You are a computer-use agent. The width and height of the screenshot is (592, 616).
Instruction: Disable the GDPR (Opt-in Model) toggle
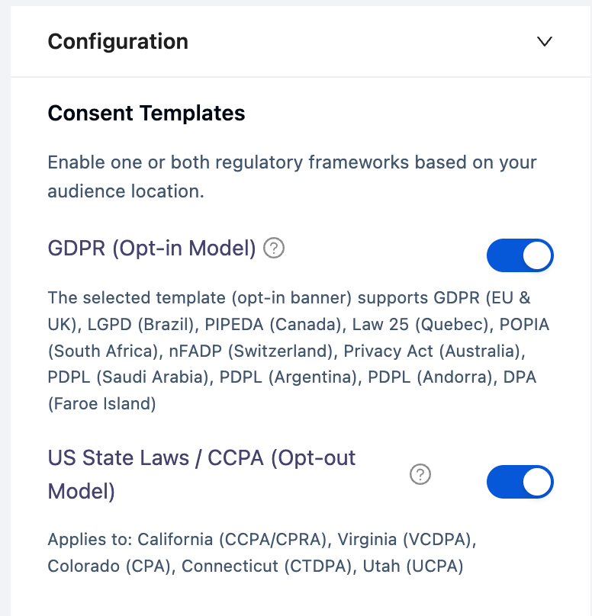point(520,255)
